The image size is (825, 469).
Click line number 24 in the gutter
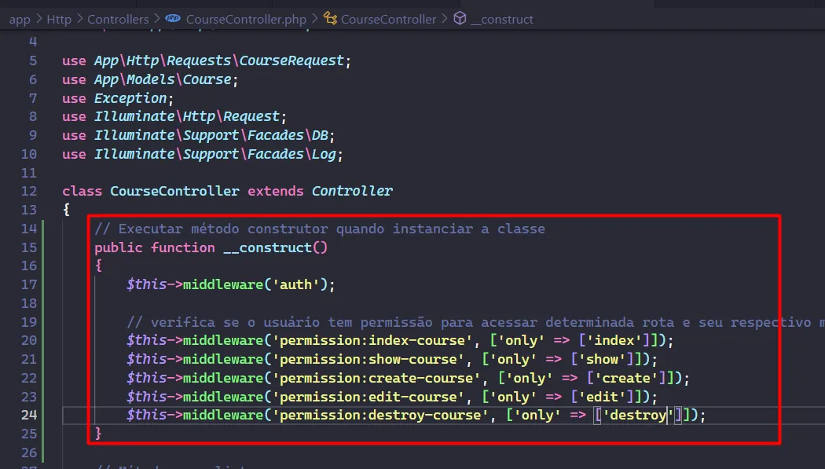28,415
